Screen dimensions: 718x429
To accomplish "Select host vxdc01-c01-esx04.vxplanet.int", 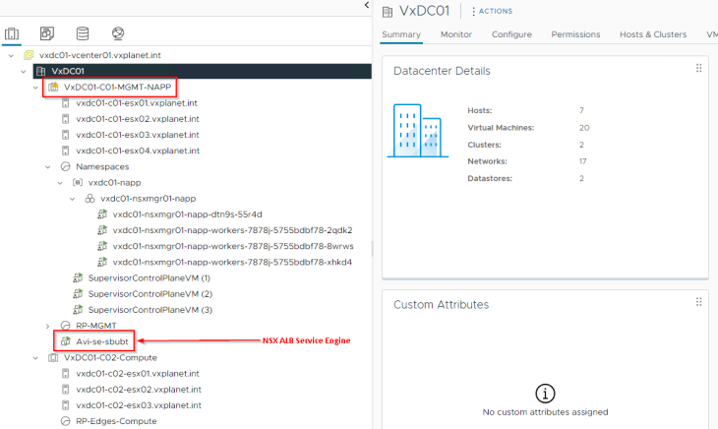I will [138, 151].
